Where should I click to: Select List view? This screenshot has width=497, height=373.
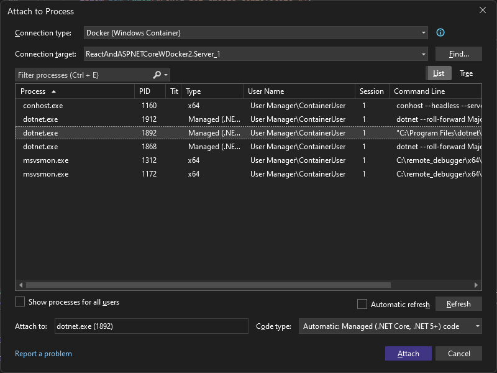(439, 73)
